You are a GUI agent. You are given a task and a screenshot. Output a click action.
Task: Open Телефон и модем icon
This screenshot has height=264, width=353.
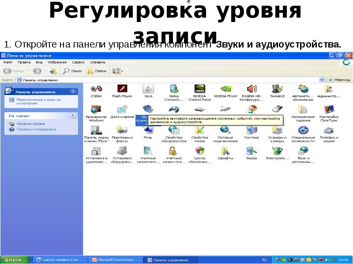(x=329, y=134)
